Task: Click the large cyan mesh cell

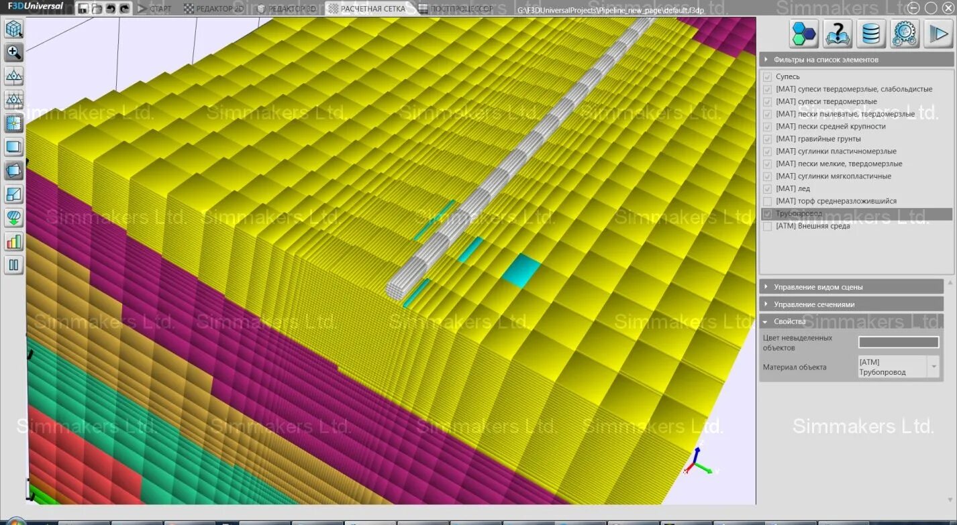Action: [521, 270]
